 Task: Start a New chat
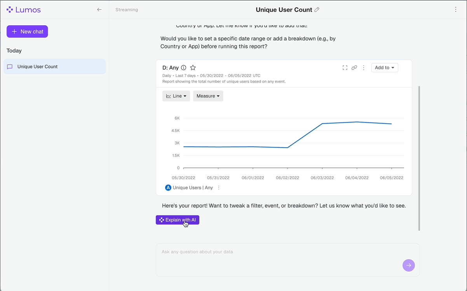pyautogui.click(x=27, y=31)
